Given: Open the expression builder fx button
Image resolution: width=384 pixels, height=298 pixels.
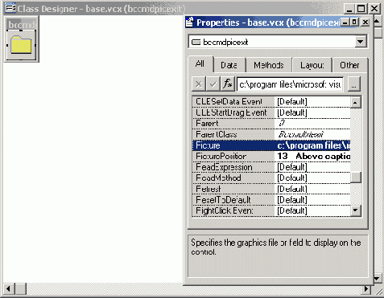Looking at the screenshot, I should pyautogui.click(x=228, y=84).
